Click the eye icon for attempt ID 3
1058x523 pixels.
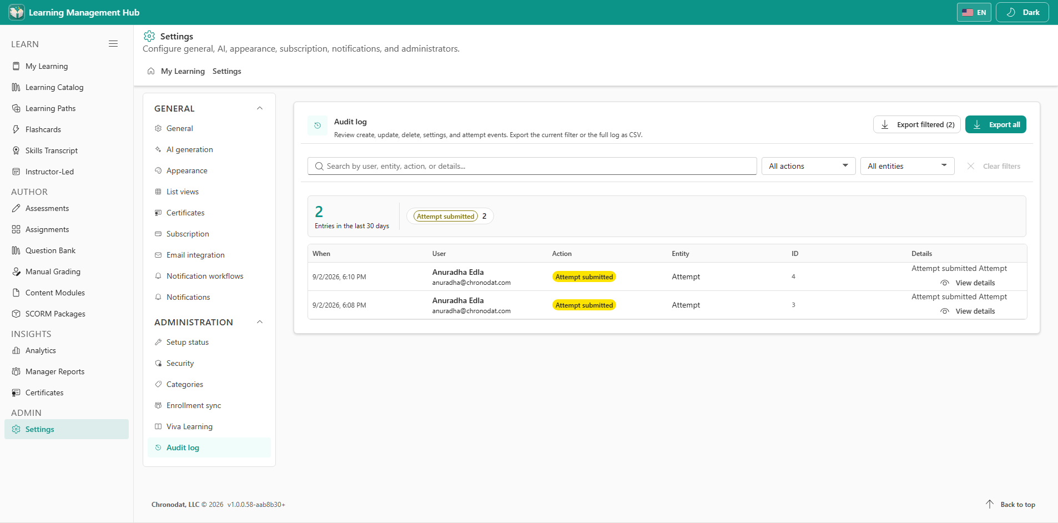(x=945, y=311)
